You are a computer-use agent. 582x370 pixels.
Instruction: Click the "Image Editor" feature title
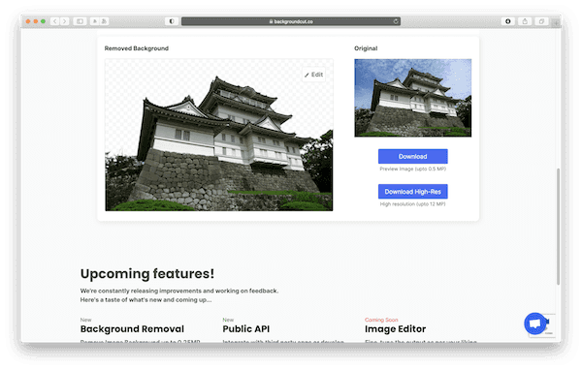click(396, 329)
